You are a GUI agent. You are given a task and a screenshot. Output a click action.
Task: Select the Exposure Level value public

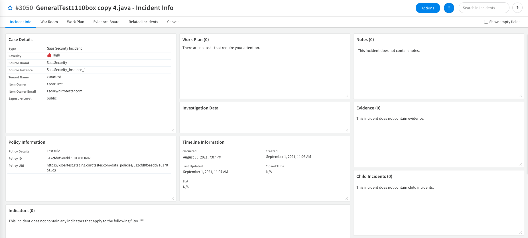52,98
